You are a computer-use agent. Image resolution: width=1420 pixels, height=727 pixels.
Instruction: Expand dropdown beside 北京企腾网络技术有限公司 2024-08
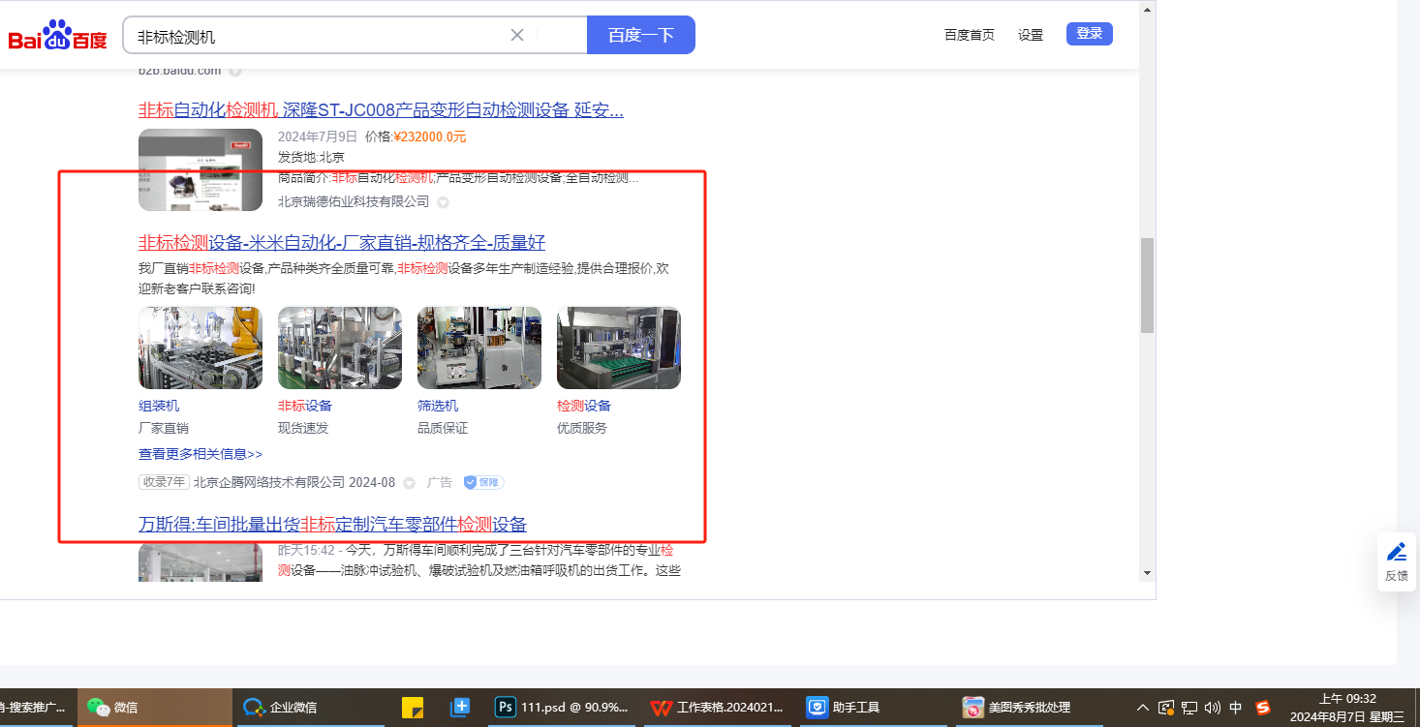click(410, 483)
